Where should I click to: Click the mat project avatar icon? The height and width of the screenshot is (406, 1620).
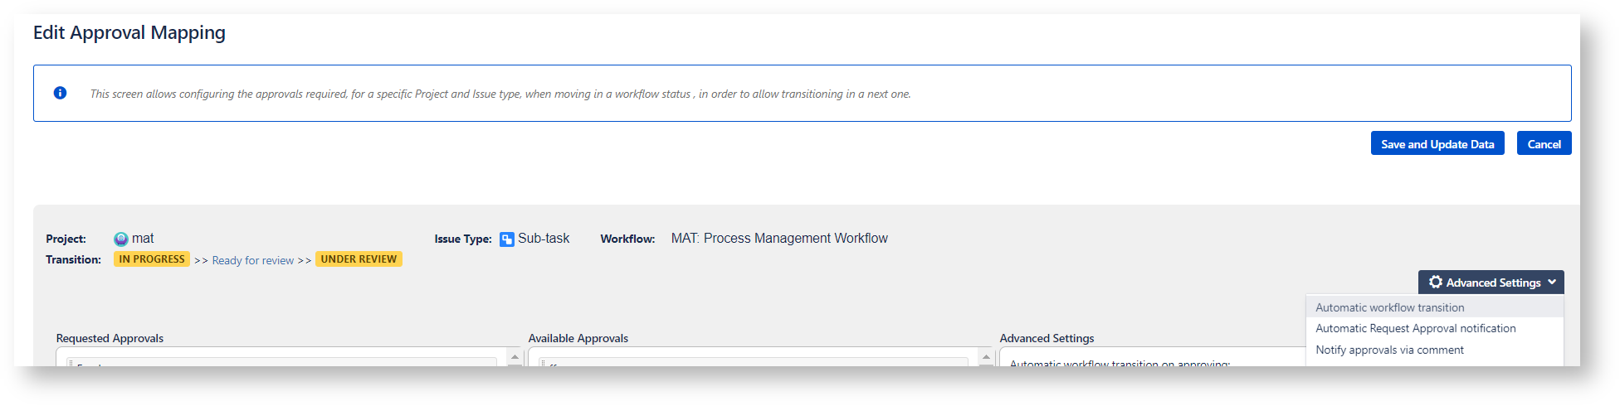coord(121,239)
